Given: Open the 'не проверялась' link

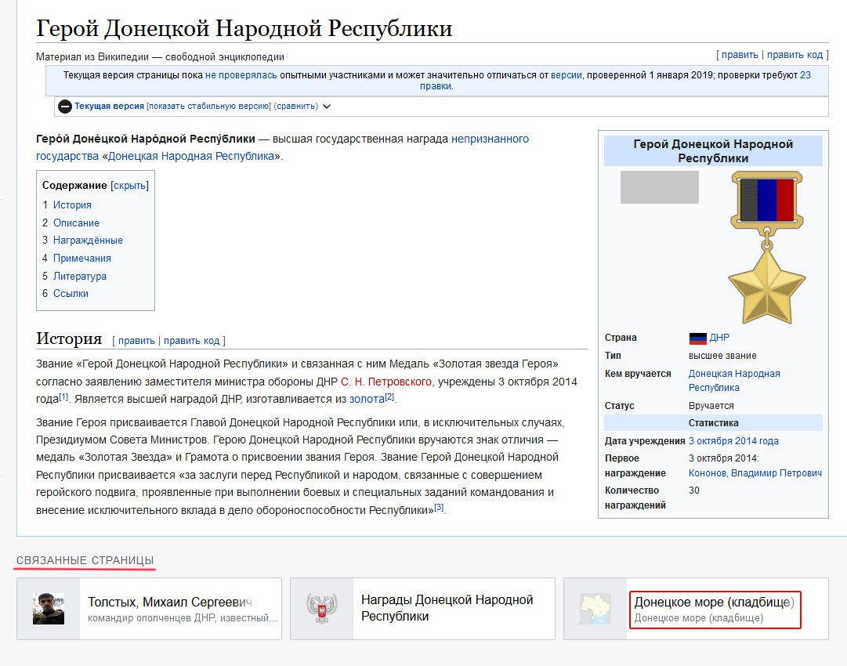Looking at the screenshot, I should click(241, 75).
